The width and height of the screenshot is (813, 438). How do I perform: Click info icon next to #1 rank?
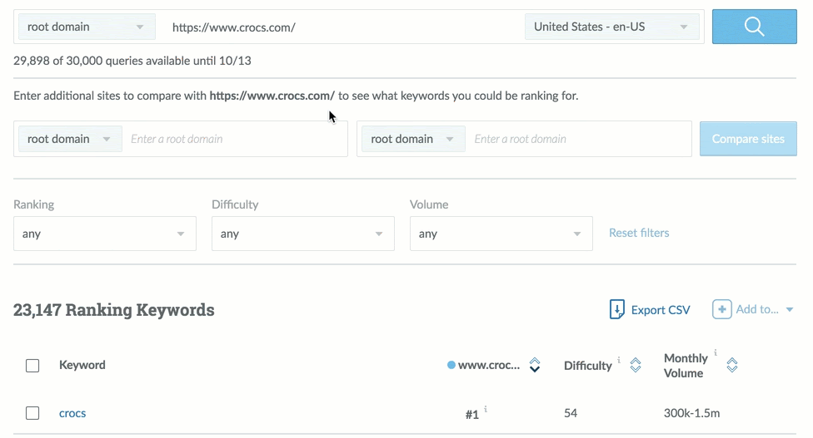(486, 409)
